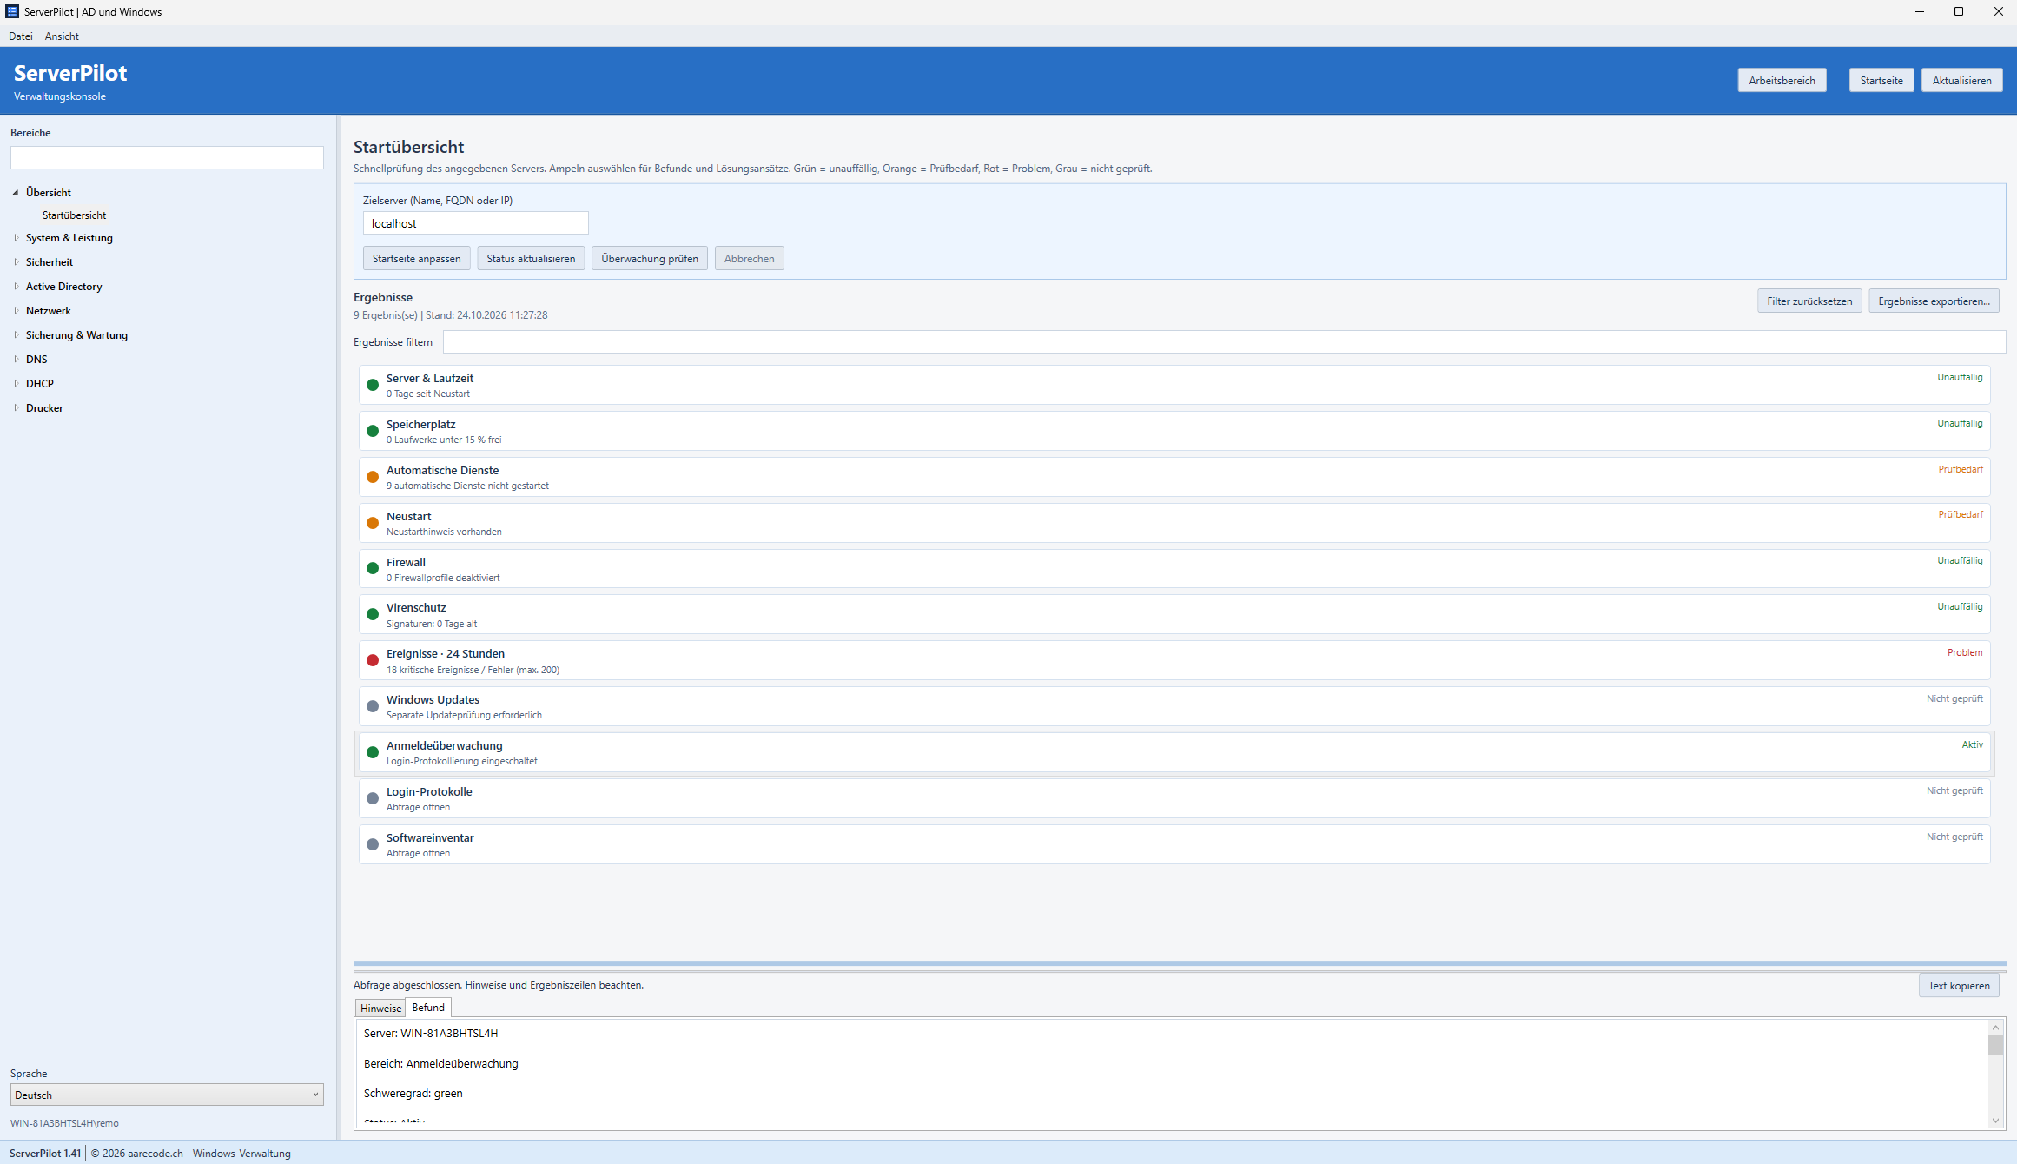Click the 'Aktiv' status label
The height and width of the screenshot is (1164, 2017).
click(x=1973, y=745)
